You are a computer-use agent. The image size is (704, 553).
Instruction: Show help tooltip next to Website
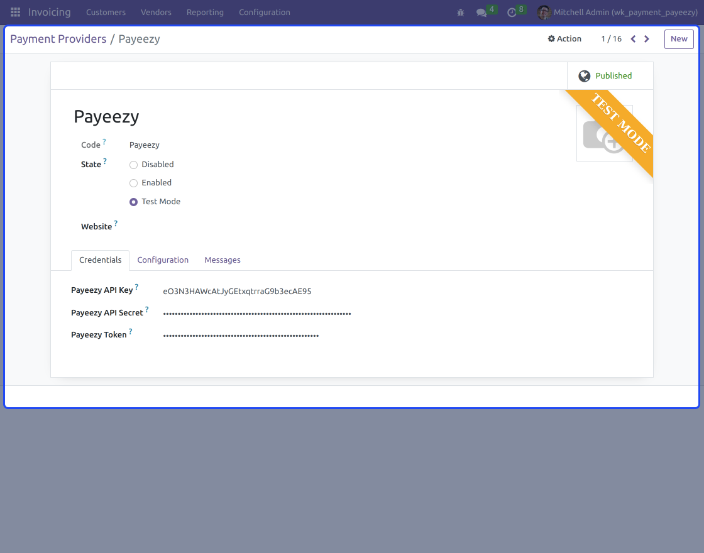pyautogui.click(x=116, y=223)
